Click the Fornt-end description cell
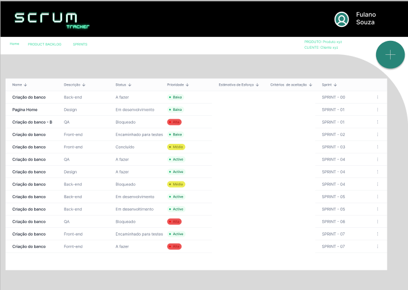Image resolution: width=408 pixels, height=290 pixels. tap(73, 246)
